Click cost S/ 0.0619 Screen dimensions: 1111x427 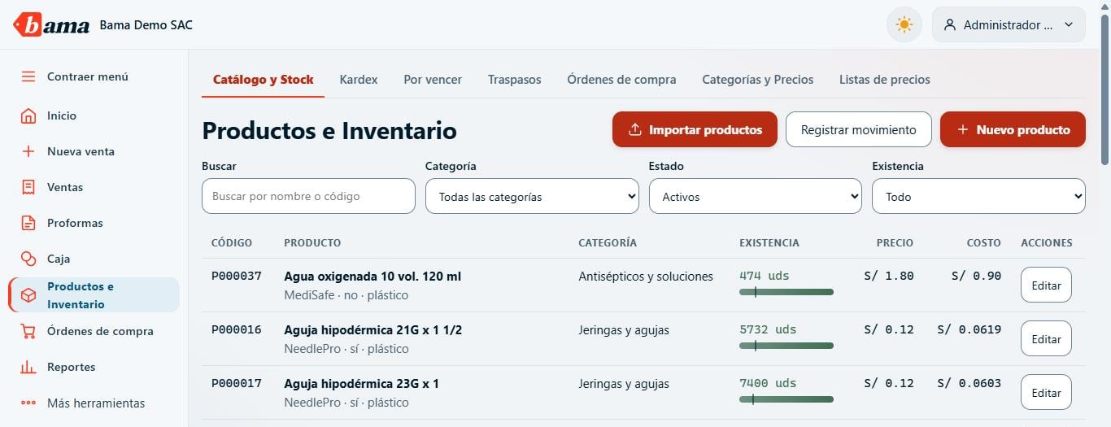tap(969, 329)
